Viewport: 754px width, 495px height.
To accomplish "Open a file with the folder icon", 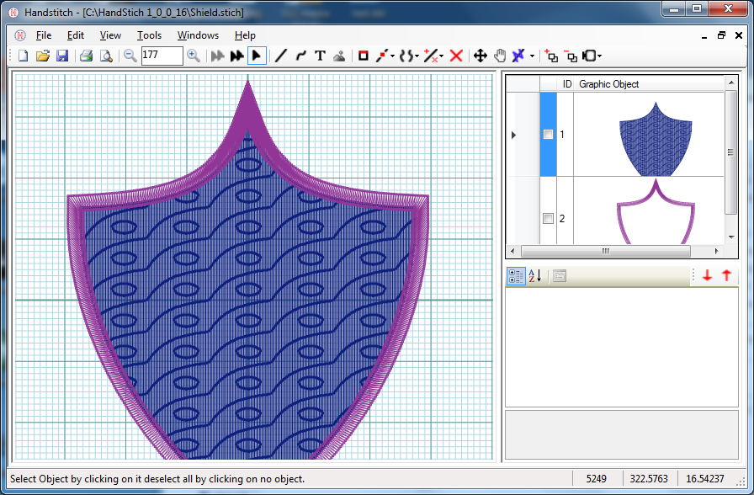I will click(x=42, y=56).
